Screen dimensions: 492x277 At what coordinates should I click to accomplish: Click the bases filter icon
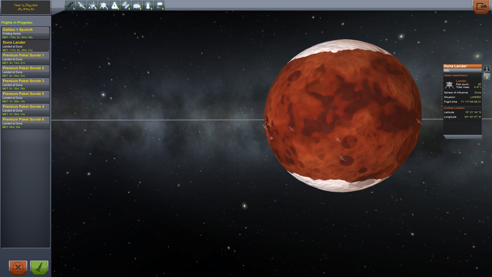pos(137,5)
